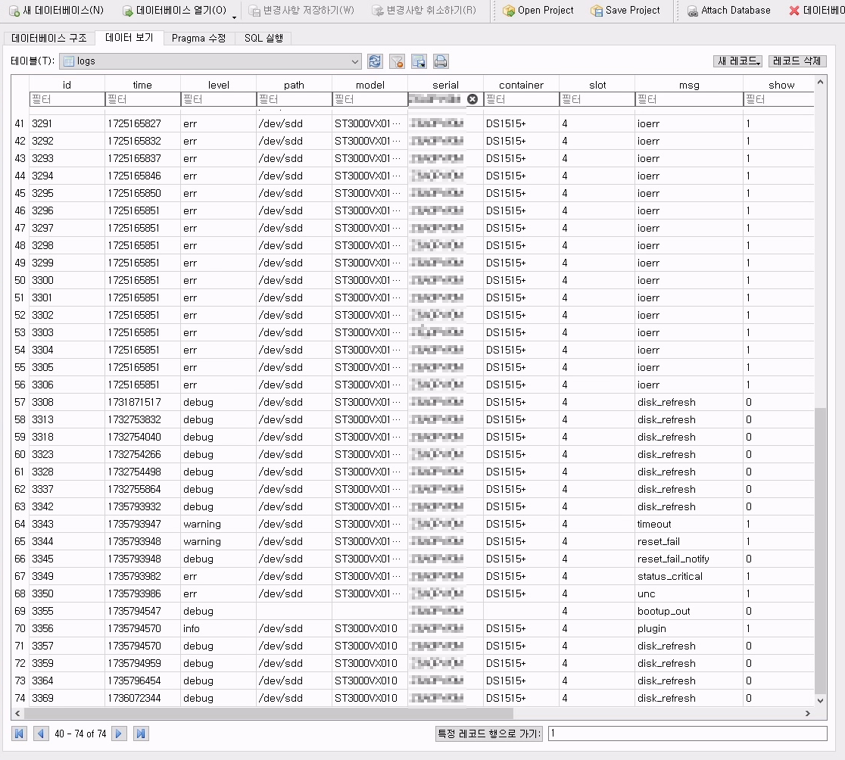The image size is (845, 760).
Task: Open the 새 레코드 dropdown button
Action: pyautogui.click(x=739, y=61)
